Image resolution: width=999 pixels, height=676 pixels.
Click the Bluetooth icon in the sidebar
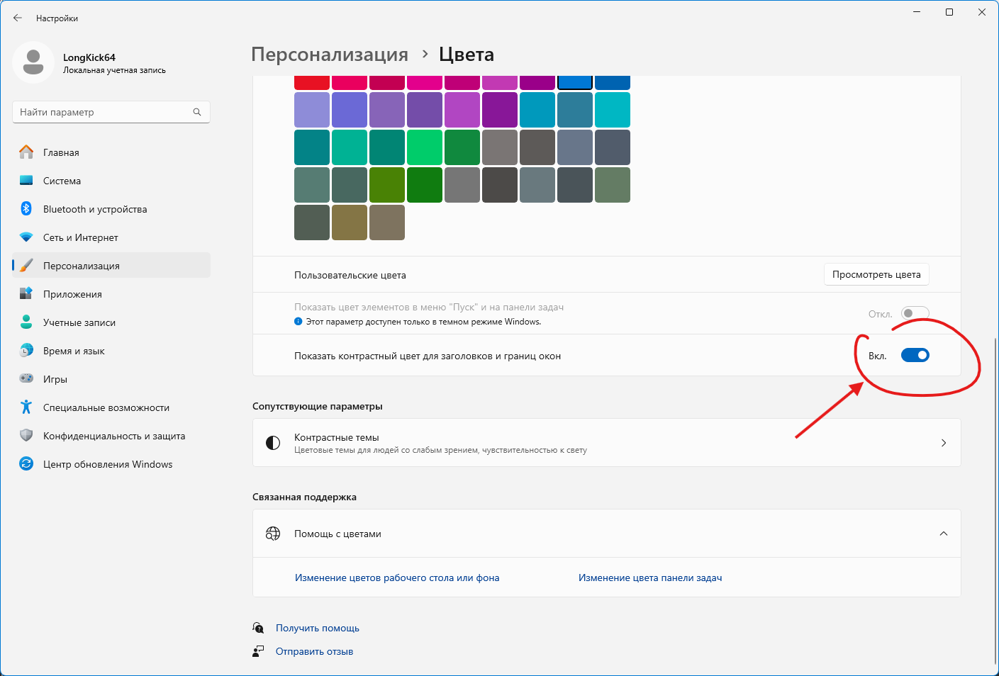coord(26,208)
